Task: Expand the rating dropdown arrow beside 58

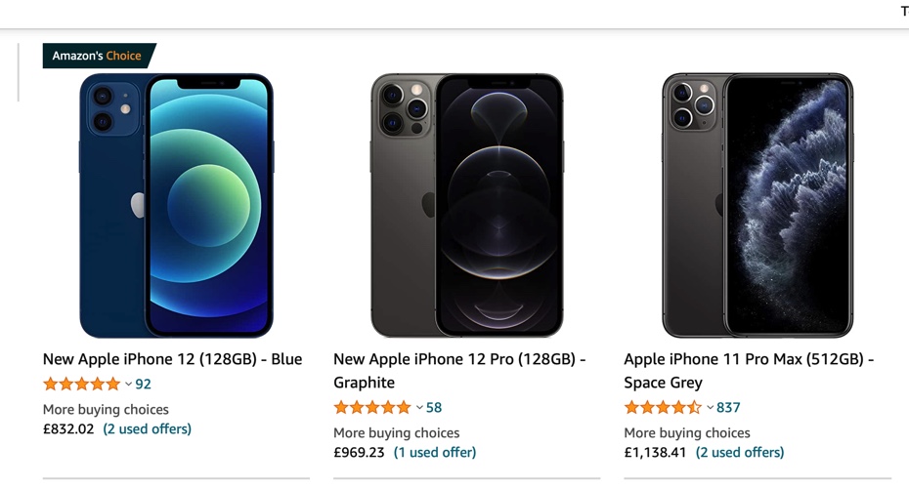Action: [419, 408]
